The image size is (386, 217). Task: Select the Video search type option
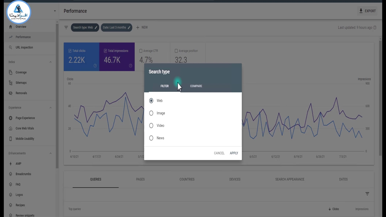tap(151, 126)
